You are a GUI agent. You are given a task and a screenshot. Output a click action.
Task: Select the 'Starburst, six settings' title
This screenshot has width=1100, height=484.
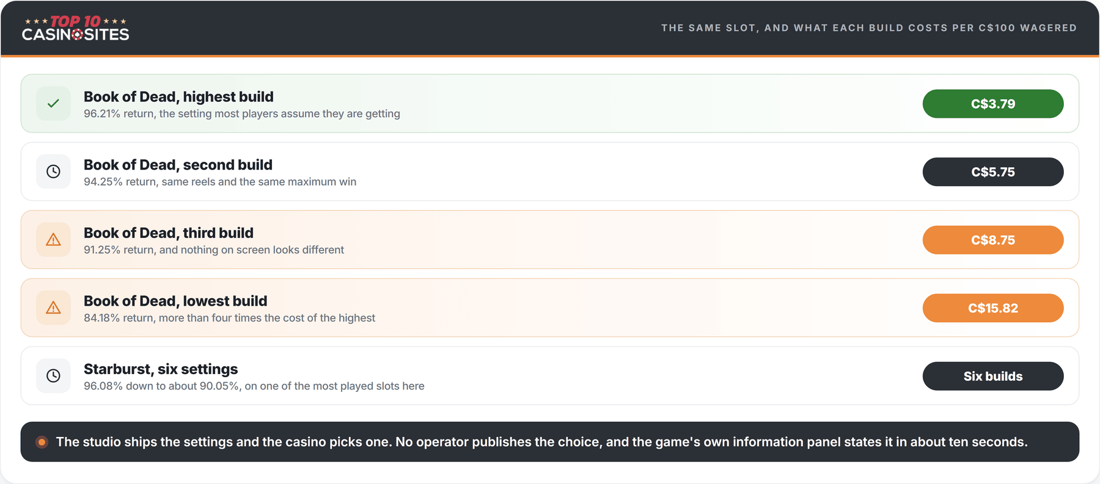pos(161,369)
